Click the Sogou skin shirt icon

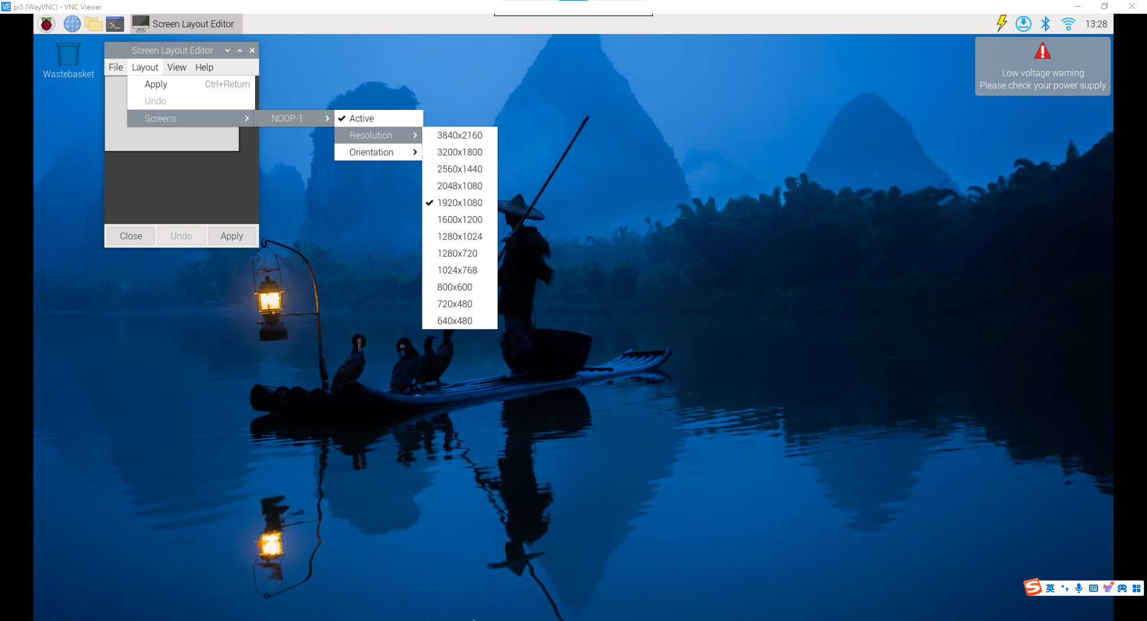coord(1108,588)
